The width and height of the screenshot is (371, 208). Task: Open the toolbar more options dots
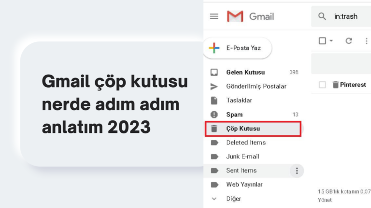(367, 41)
